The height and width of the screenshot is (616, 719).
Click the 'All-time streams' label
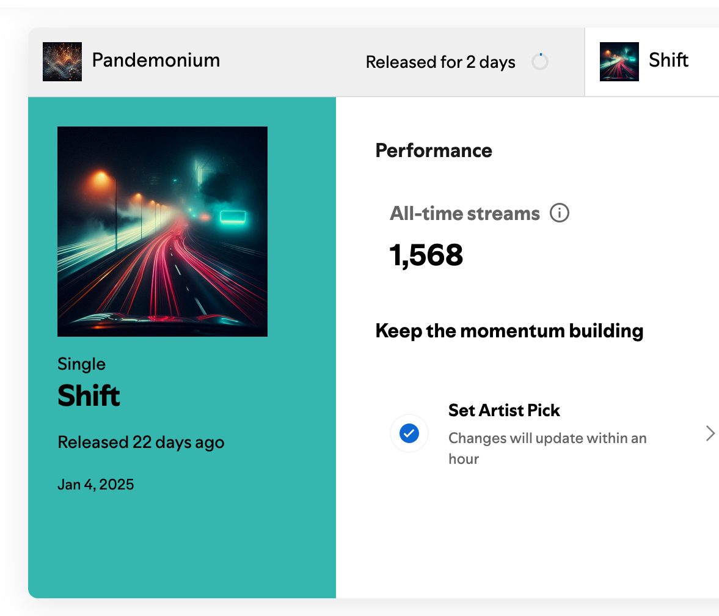(x=465, y=213)
